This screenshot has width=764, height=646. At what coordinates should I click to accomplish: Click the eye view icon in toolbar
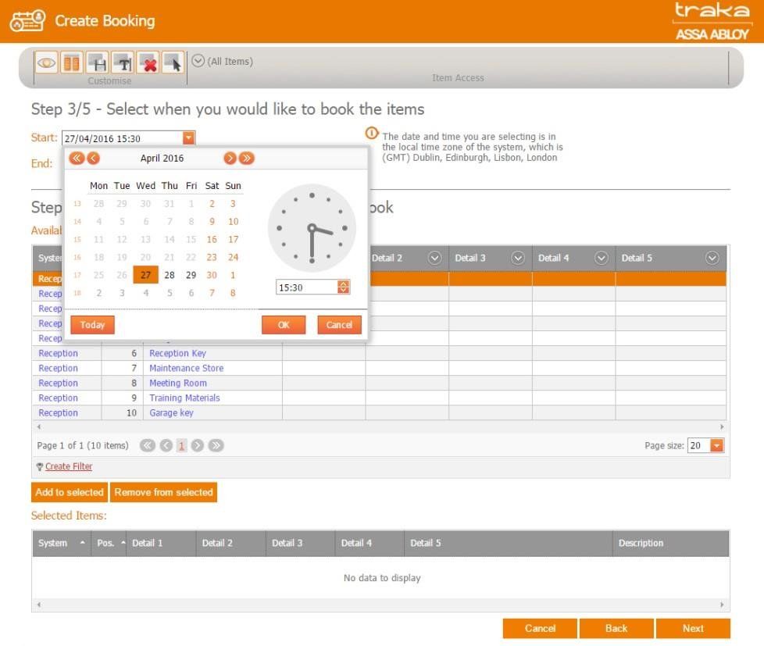(x=46, y=62)
